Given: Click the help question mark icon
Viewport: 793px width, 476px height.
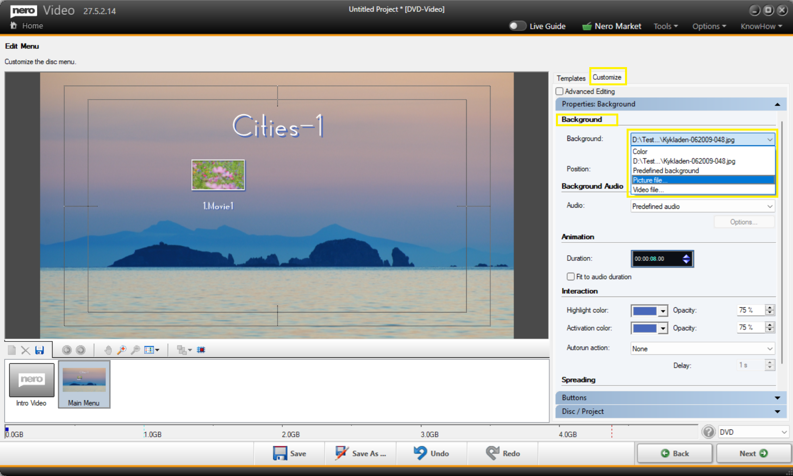Looking at the screenshot, I should 708,432.
